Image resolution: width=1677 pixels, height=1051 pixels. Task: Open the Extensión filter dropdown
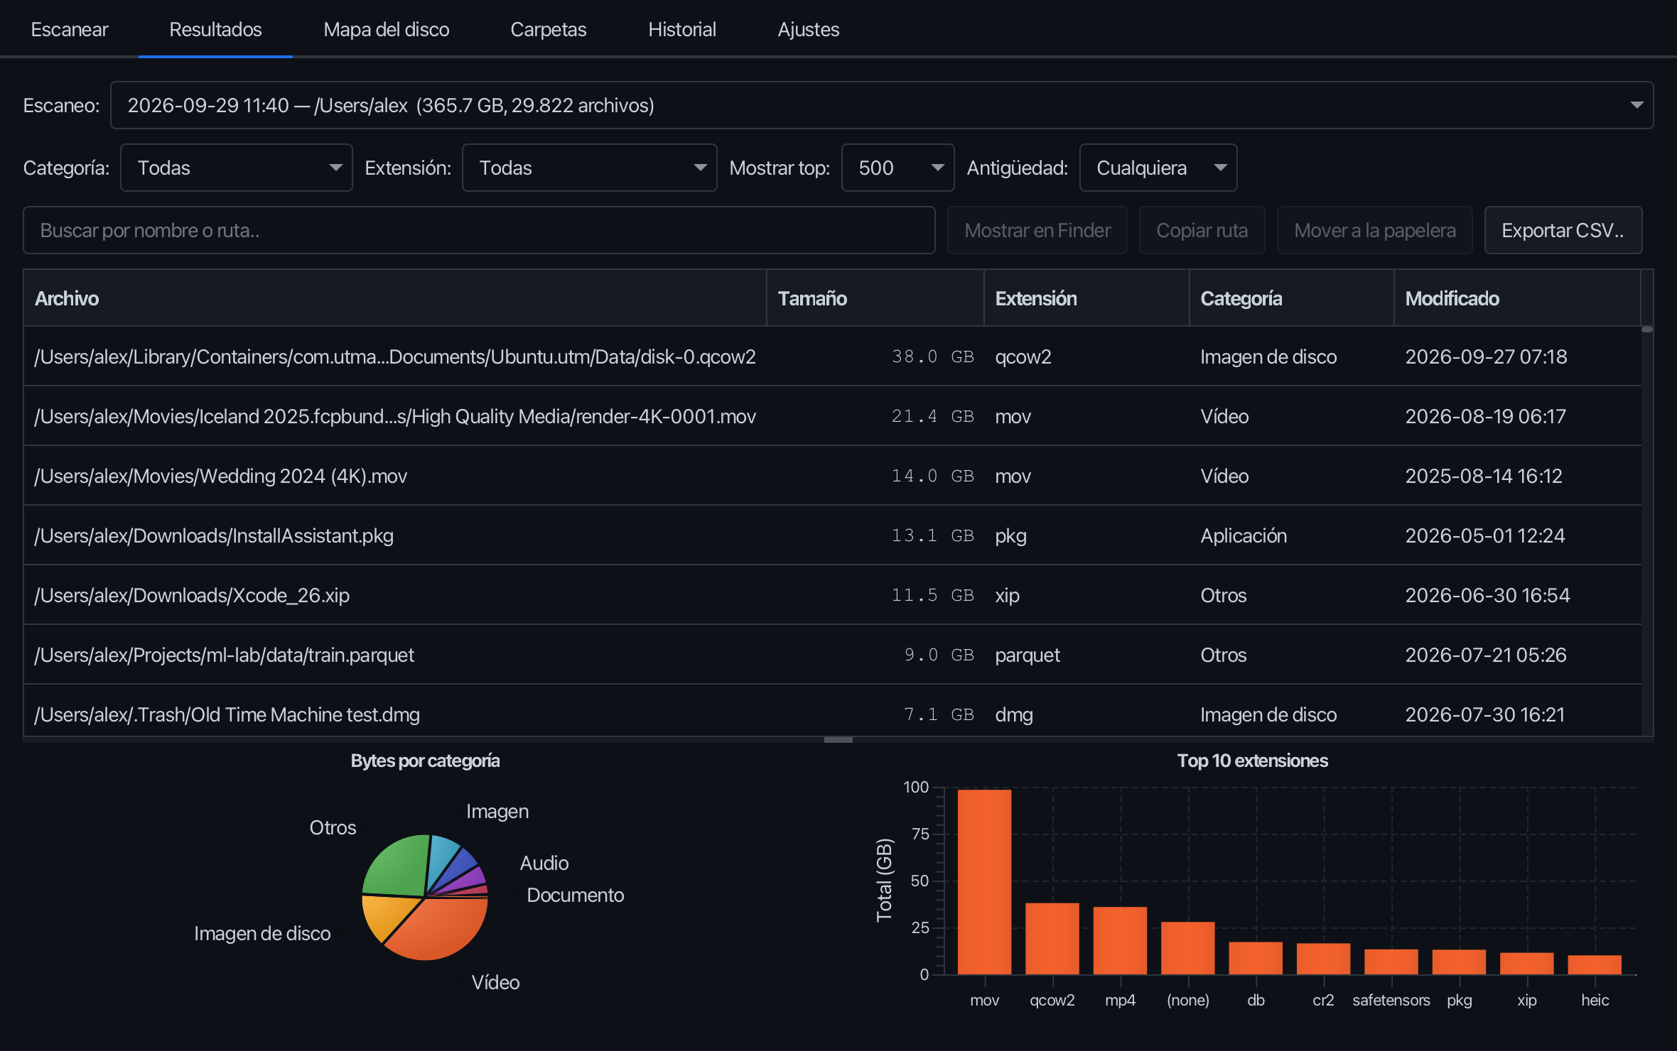click(589, 168)
